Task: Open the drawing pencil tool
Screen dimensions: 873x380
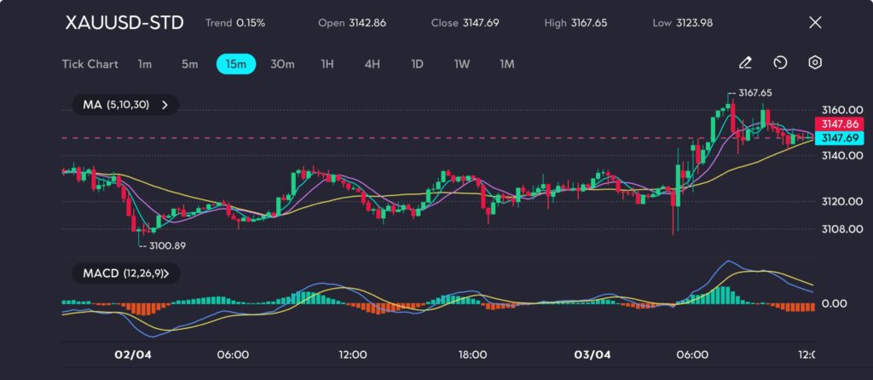Action: (x=745, y=63)
